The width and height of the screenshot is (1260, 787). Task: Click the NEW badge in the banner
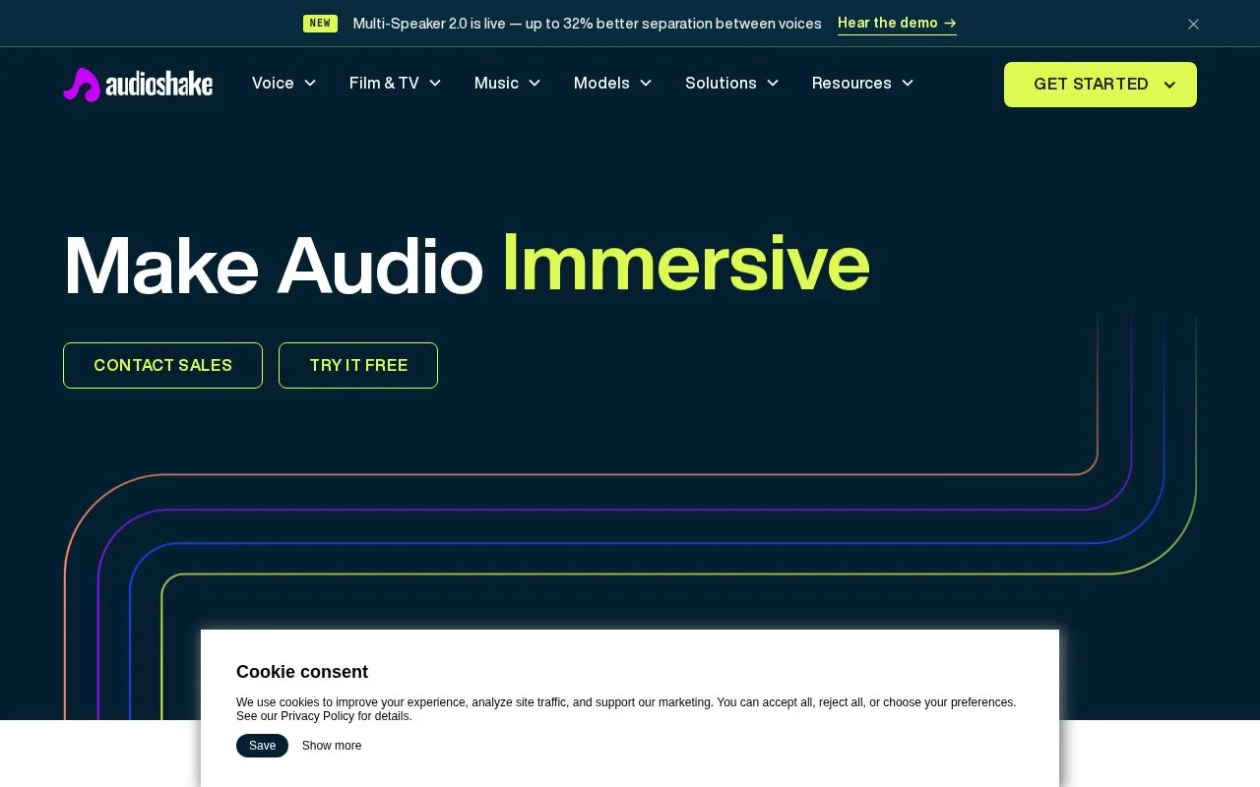pyautogui.click(x=320, y=24)
